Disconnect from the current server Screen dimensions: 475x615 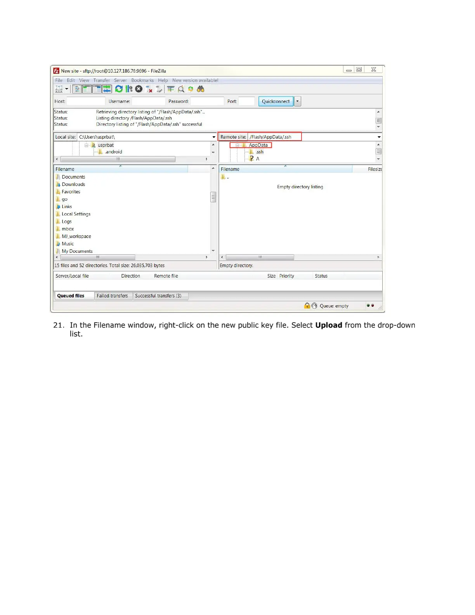point(149,89)
